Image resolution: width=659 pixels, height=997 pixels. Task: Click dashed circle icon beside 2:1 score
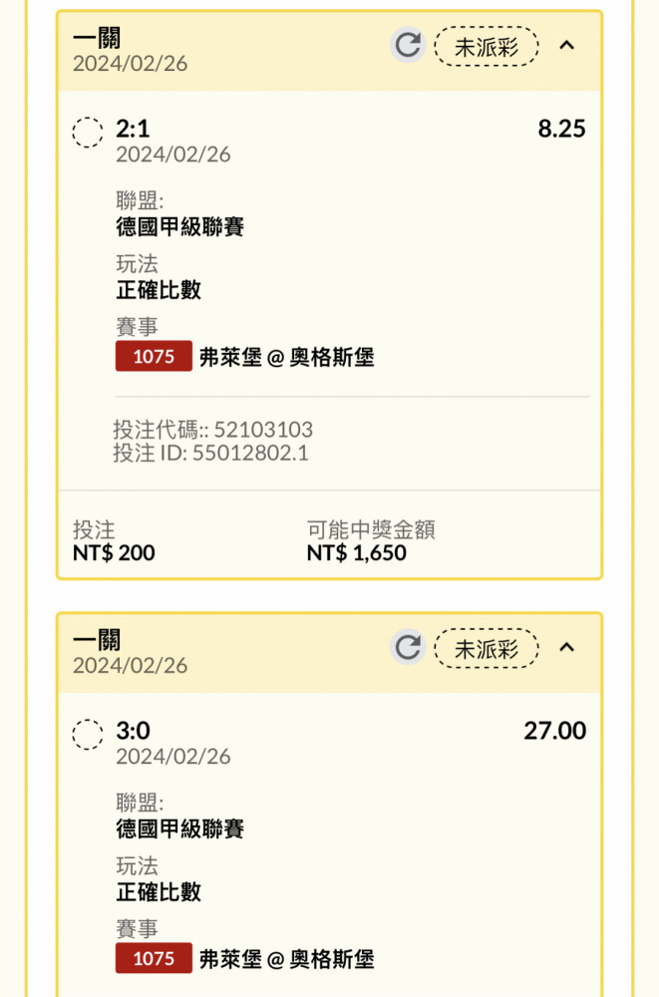click(88, 132)
